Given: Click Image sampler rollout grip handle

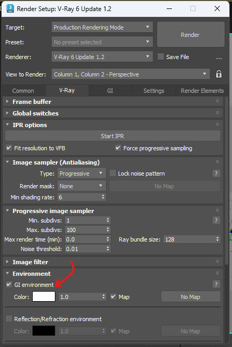Looking at the screenshot, I should tap(217, 162).
